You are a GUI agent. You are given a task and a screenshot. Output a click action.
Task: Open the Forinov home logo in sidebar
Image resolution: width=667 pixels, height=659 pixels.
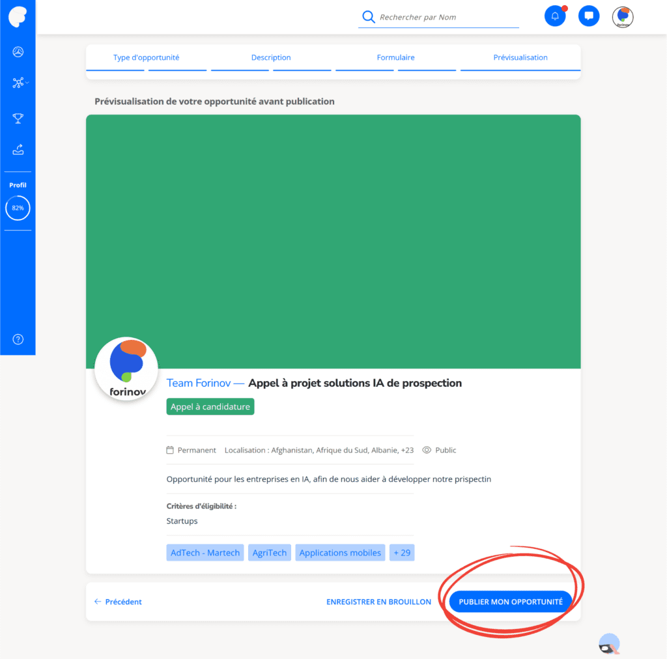pyautogui.click(x=18, y=17)
